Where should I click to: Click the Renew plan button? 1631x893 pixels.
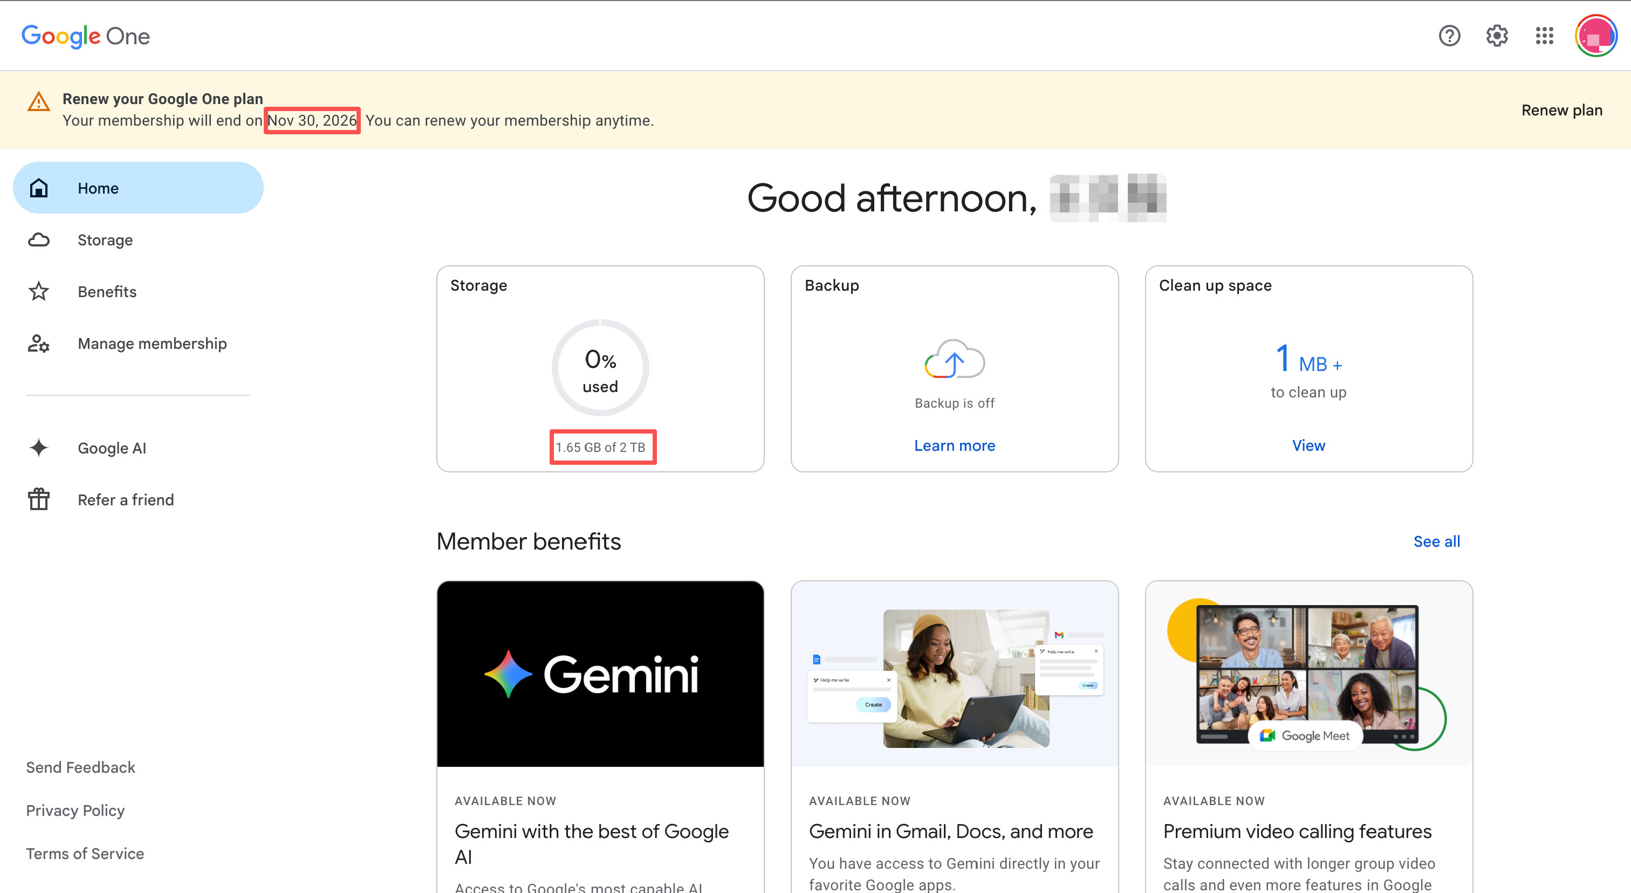click(x=1561, y=110)
